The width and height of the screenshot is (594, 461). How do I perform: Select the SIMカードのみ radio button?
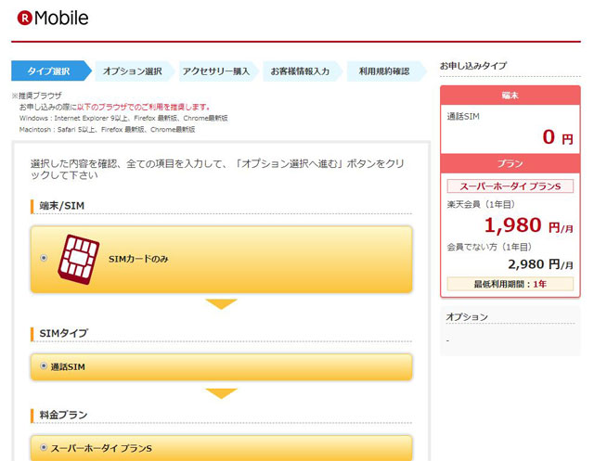tap(44, 258)
